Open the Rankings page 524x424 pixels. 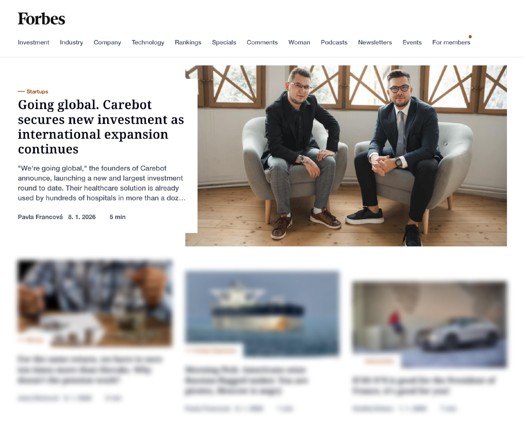[x=188, y=42]
